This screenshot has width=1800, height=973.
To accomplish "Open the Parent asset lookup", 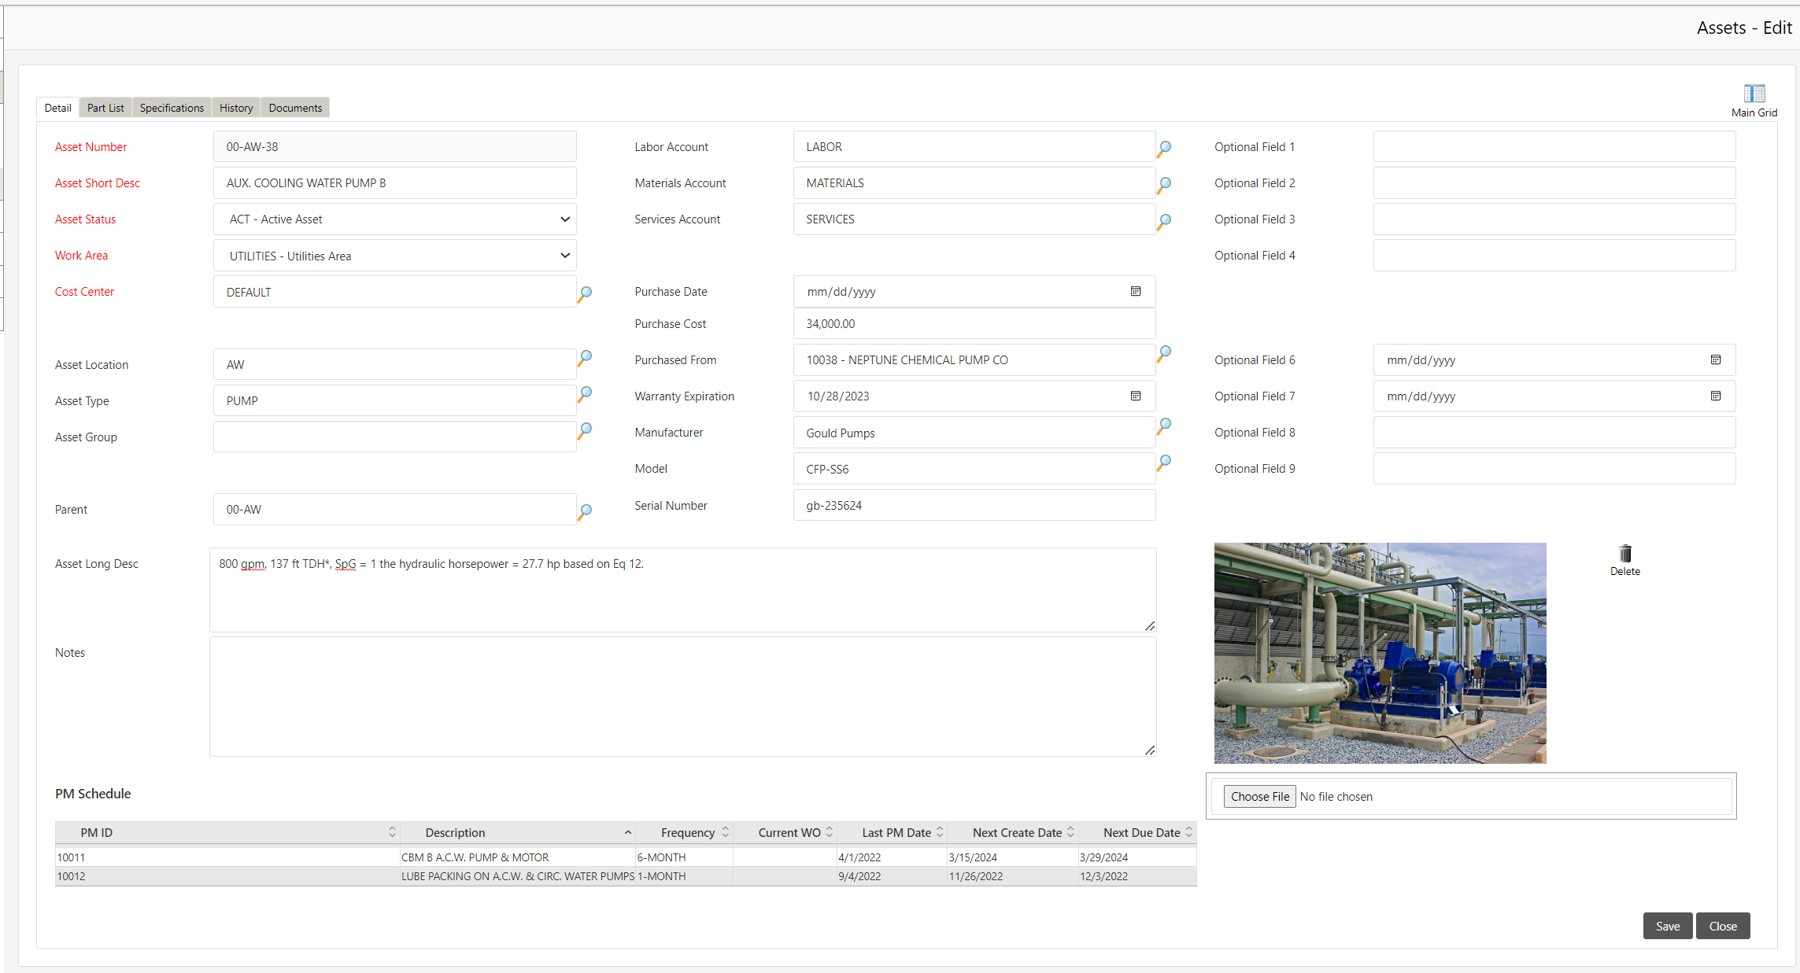I will pyautogui.click(x=585, y=510).
